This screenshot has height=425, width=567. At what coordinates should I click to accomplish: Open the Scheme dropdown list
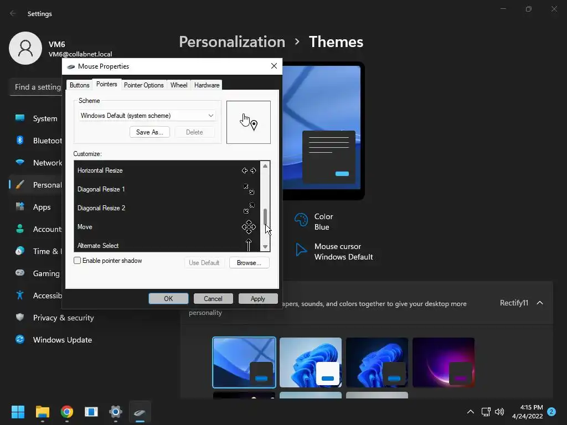pos(147,116)
